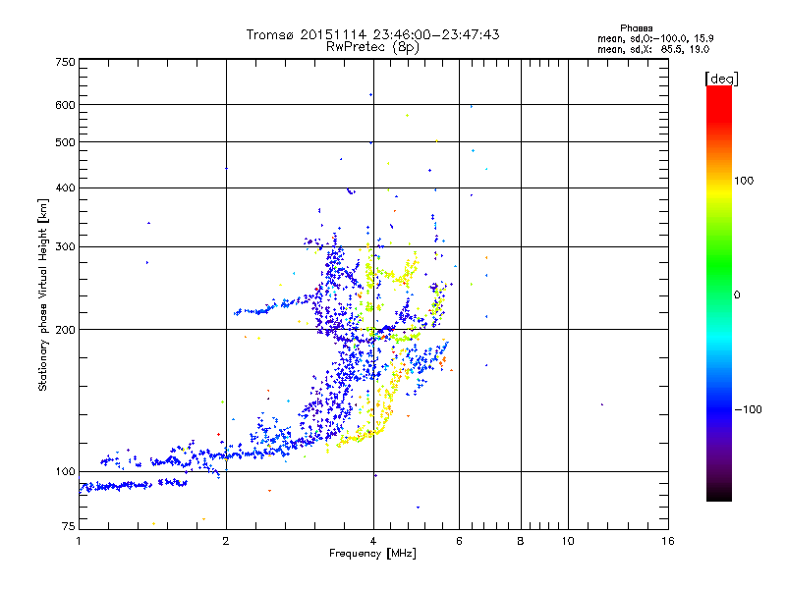Click colorbar tick label '0'

click(x=736, y=294)
